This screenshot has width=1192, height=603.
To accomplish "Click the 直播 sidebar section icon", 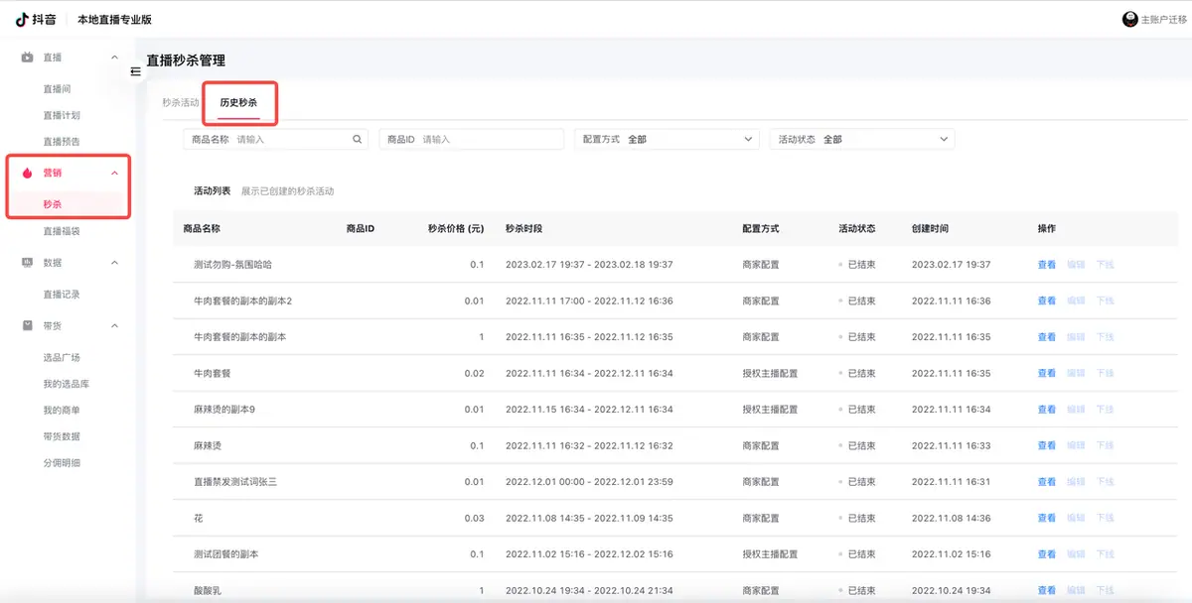I will pos(28,58).
